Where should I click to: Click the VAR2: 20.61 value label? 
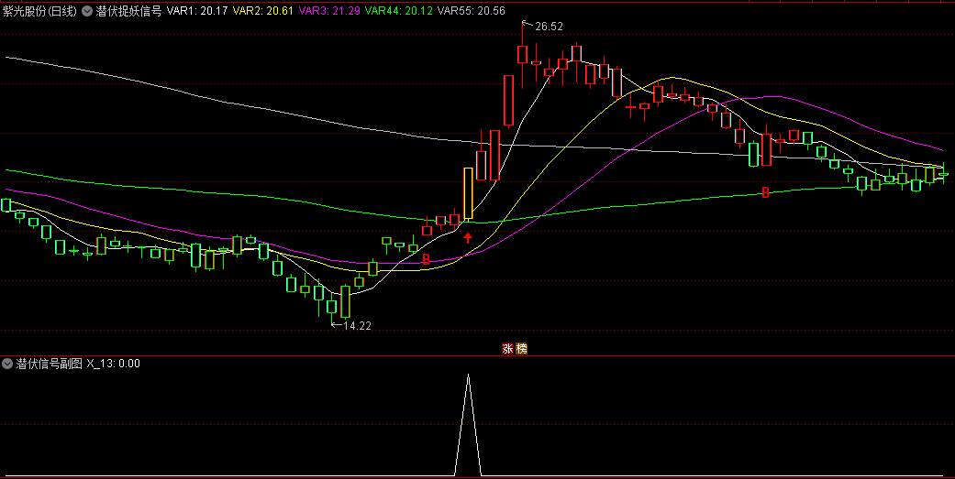pyautogui.click(x=263, y=11)
